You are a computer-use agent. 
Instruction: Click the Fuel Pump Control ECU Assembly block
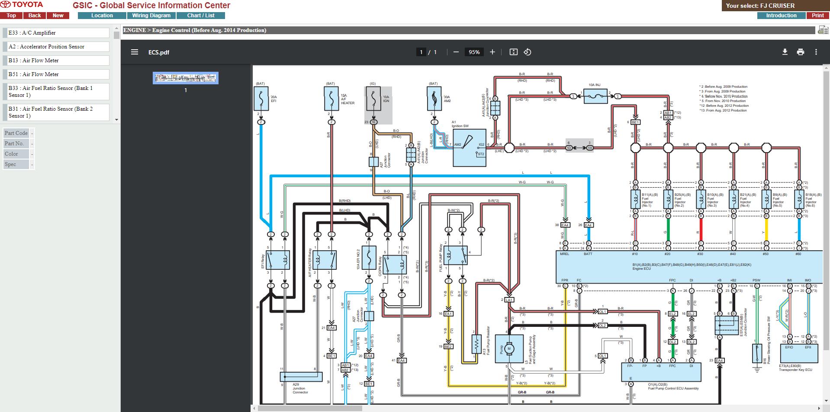tap(661, 372)
